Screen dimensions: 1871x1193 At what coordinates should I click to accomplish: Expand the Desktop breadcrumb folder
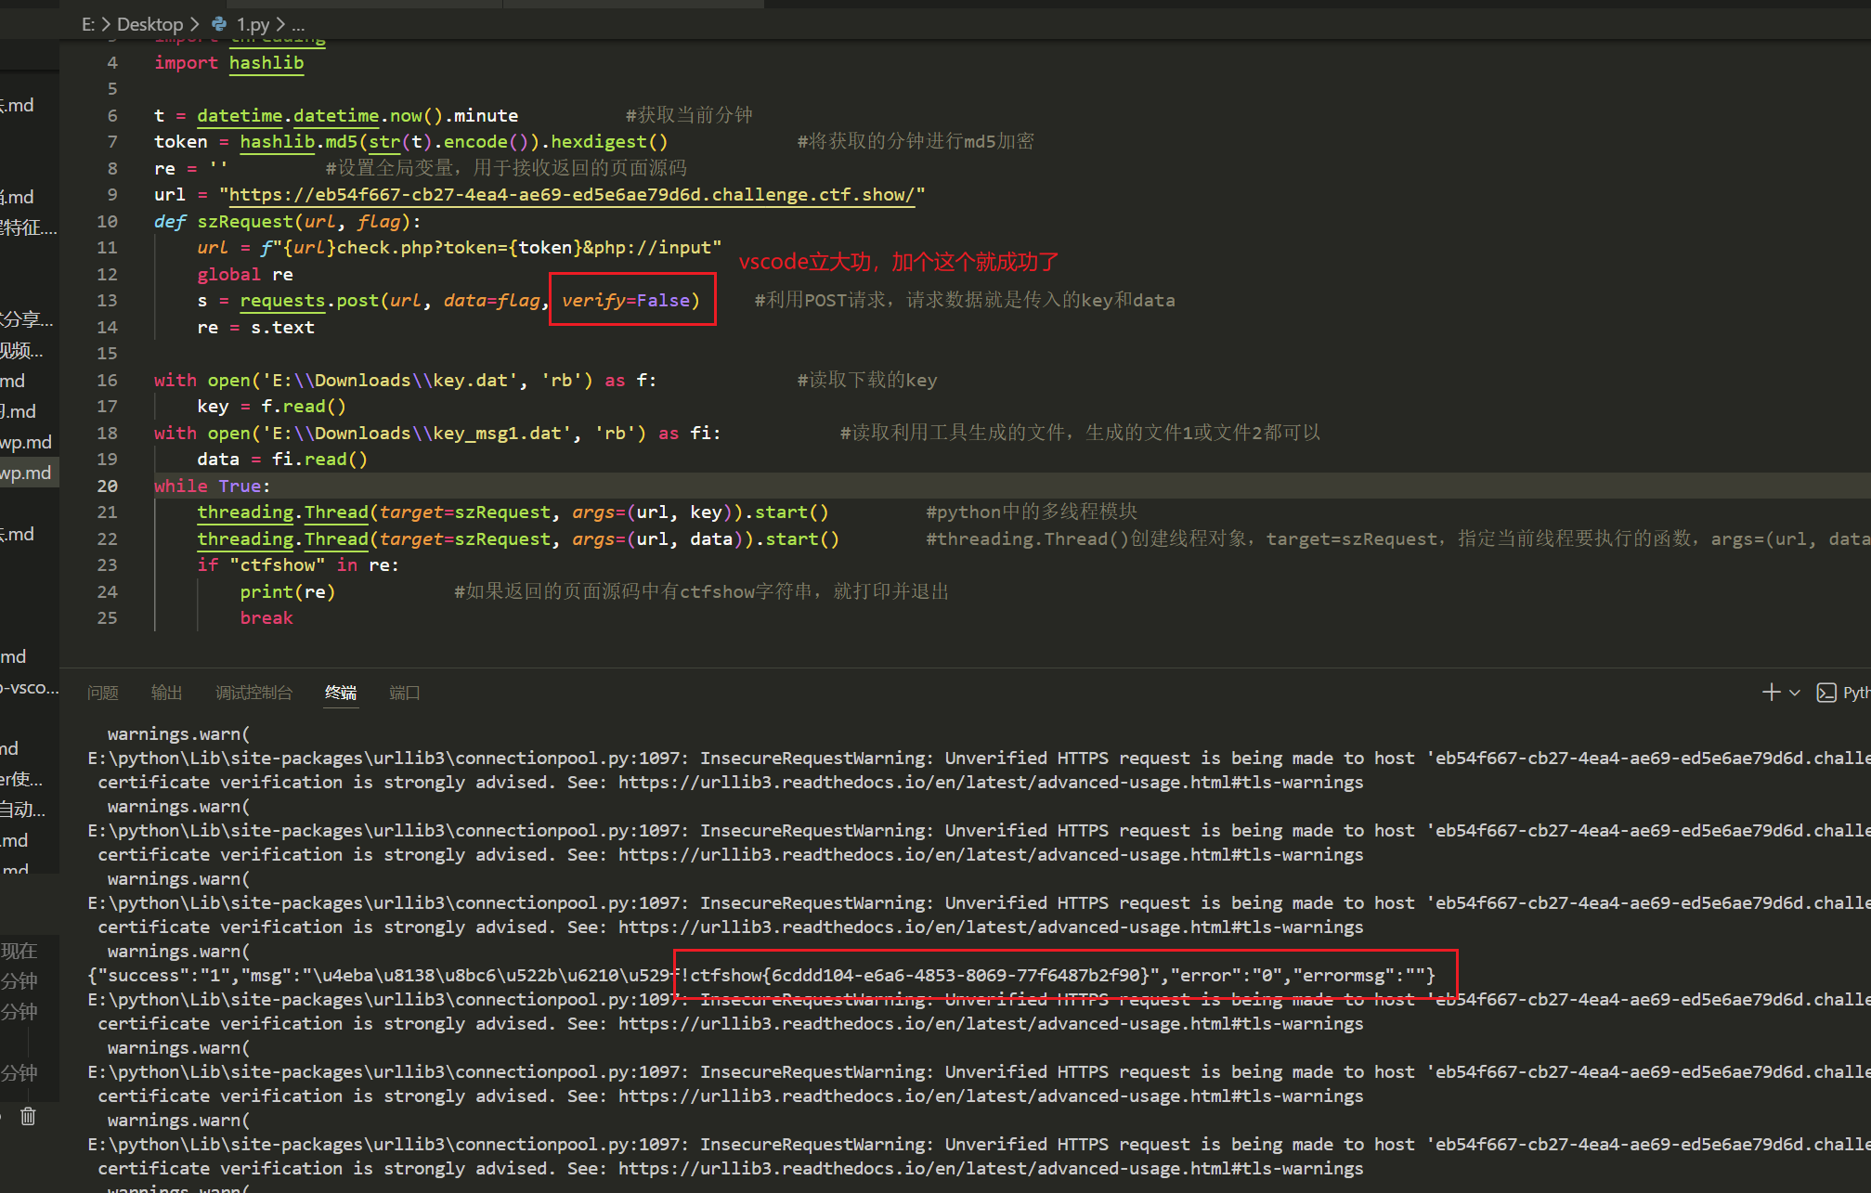pos(149,24)
